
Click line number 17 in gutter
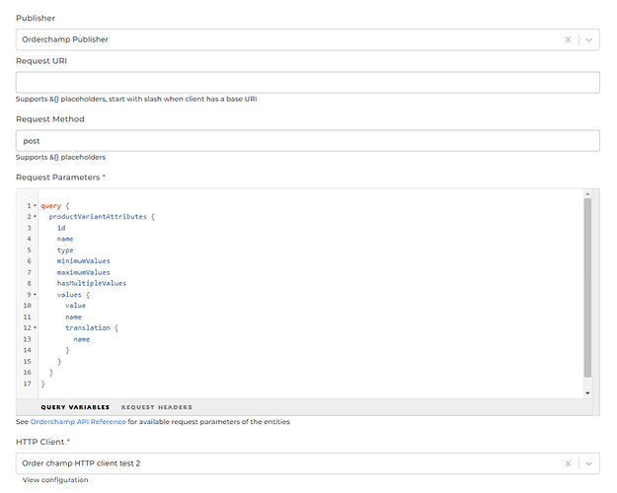tap(27, 384)
